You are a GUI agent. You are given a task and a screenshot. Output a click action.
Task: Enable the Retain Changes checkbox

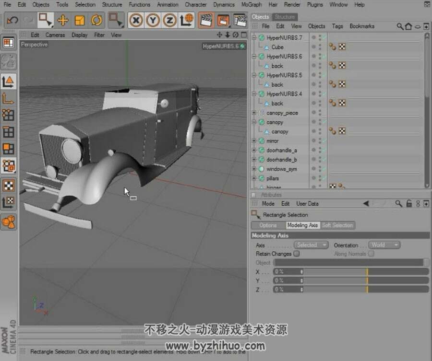[297, 254]
